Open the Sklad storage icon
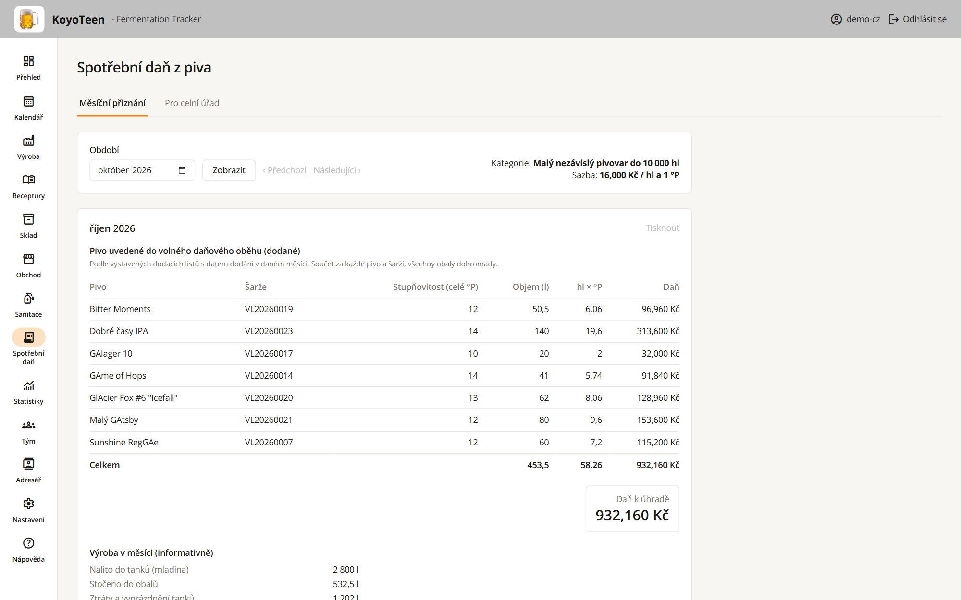The height and width of the screenshot is (600, 961). (28, 219)
